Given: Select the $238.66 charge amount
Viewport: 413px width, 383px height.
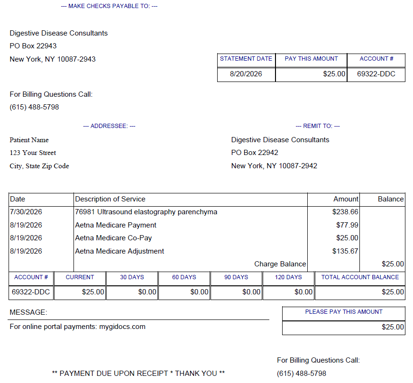Looking at the screenshot, I should tap(345, 212).
